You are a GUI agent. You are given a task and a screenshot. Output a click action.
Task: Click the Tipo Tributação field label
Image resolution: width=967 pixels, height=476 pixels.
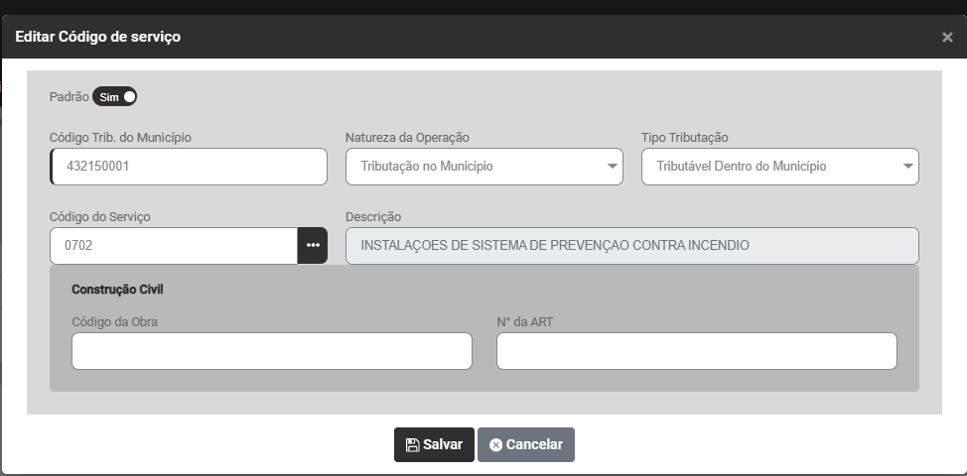pyautogui.click(x=685, y=137)
